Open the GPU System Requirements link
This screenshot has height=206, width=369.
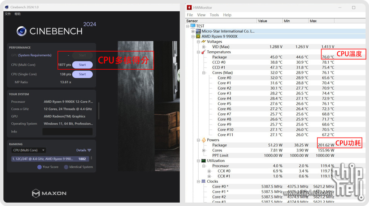pos(35,55)
